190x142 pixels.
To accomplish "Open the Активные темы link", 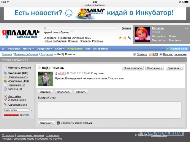I will coord(82,38).
